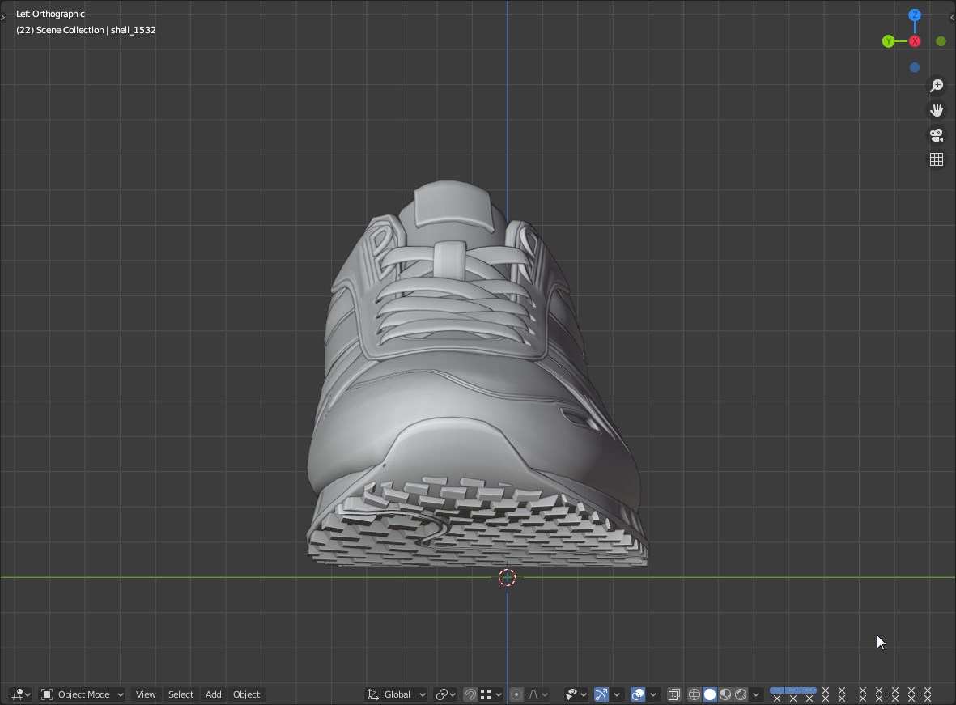Click the green Y axis gizmo ball
Image resolution: width=956 pixels, height=705 pixels.
[x=889, y=41]
